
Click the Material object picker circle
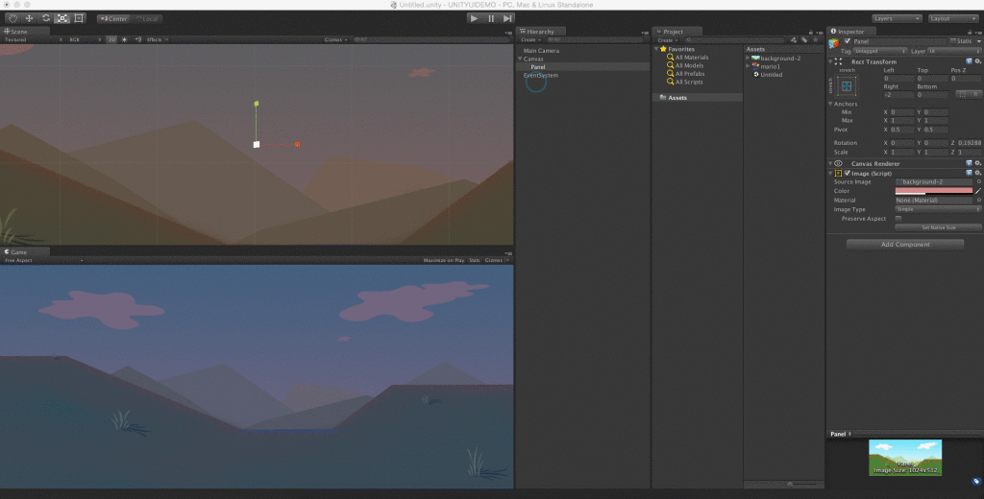[x=978, y=200]
